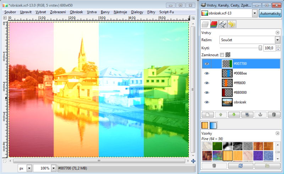Select the green leaves pattern swatch

(217, 146)
